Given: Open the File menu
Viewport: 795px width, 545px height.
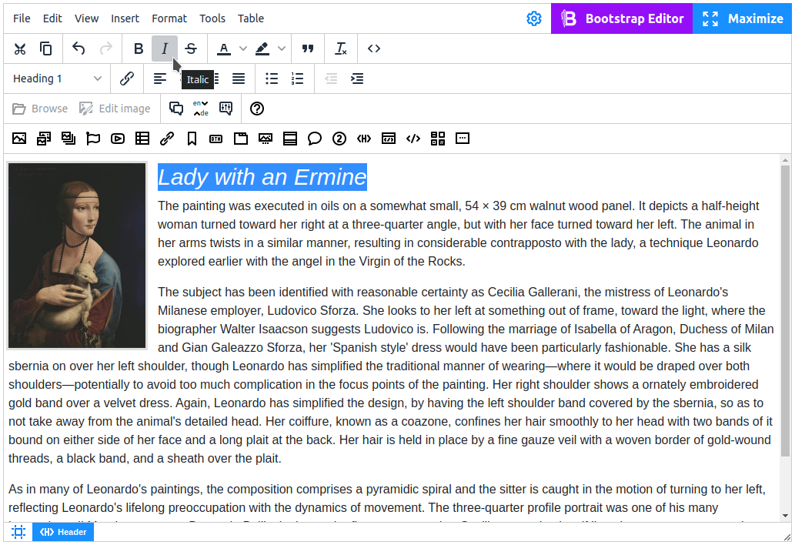Looking at the screenshot, I should coord(22,18).
